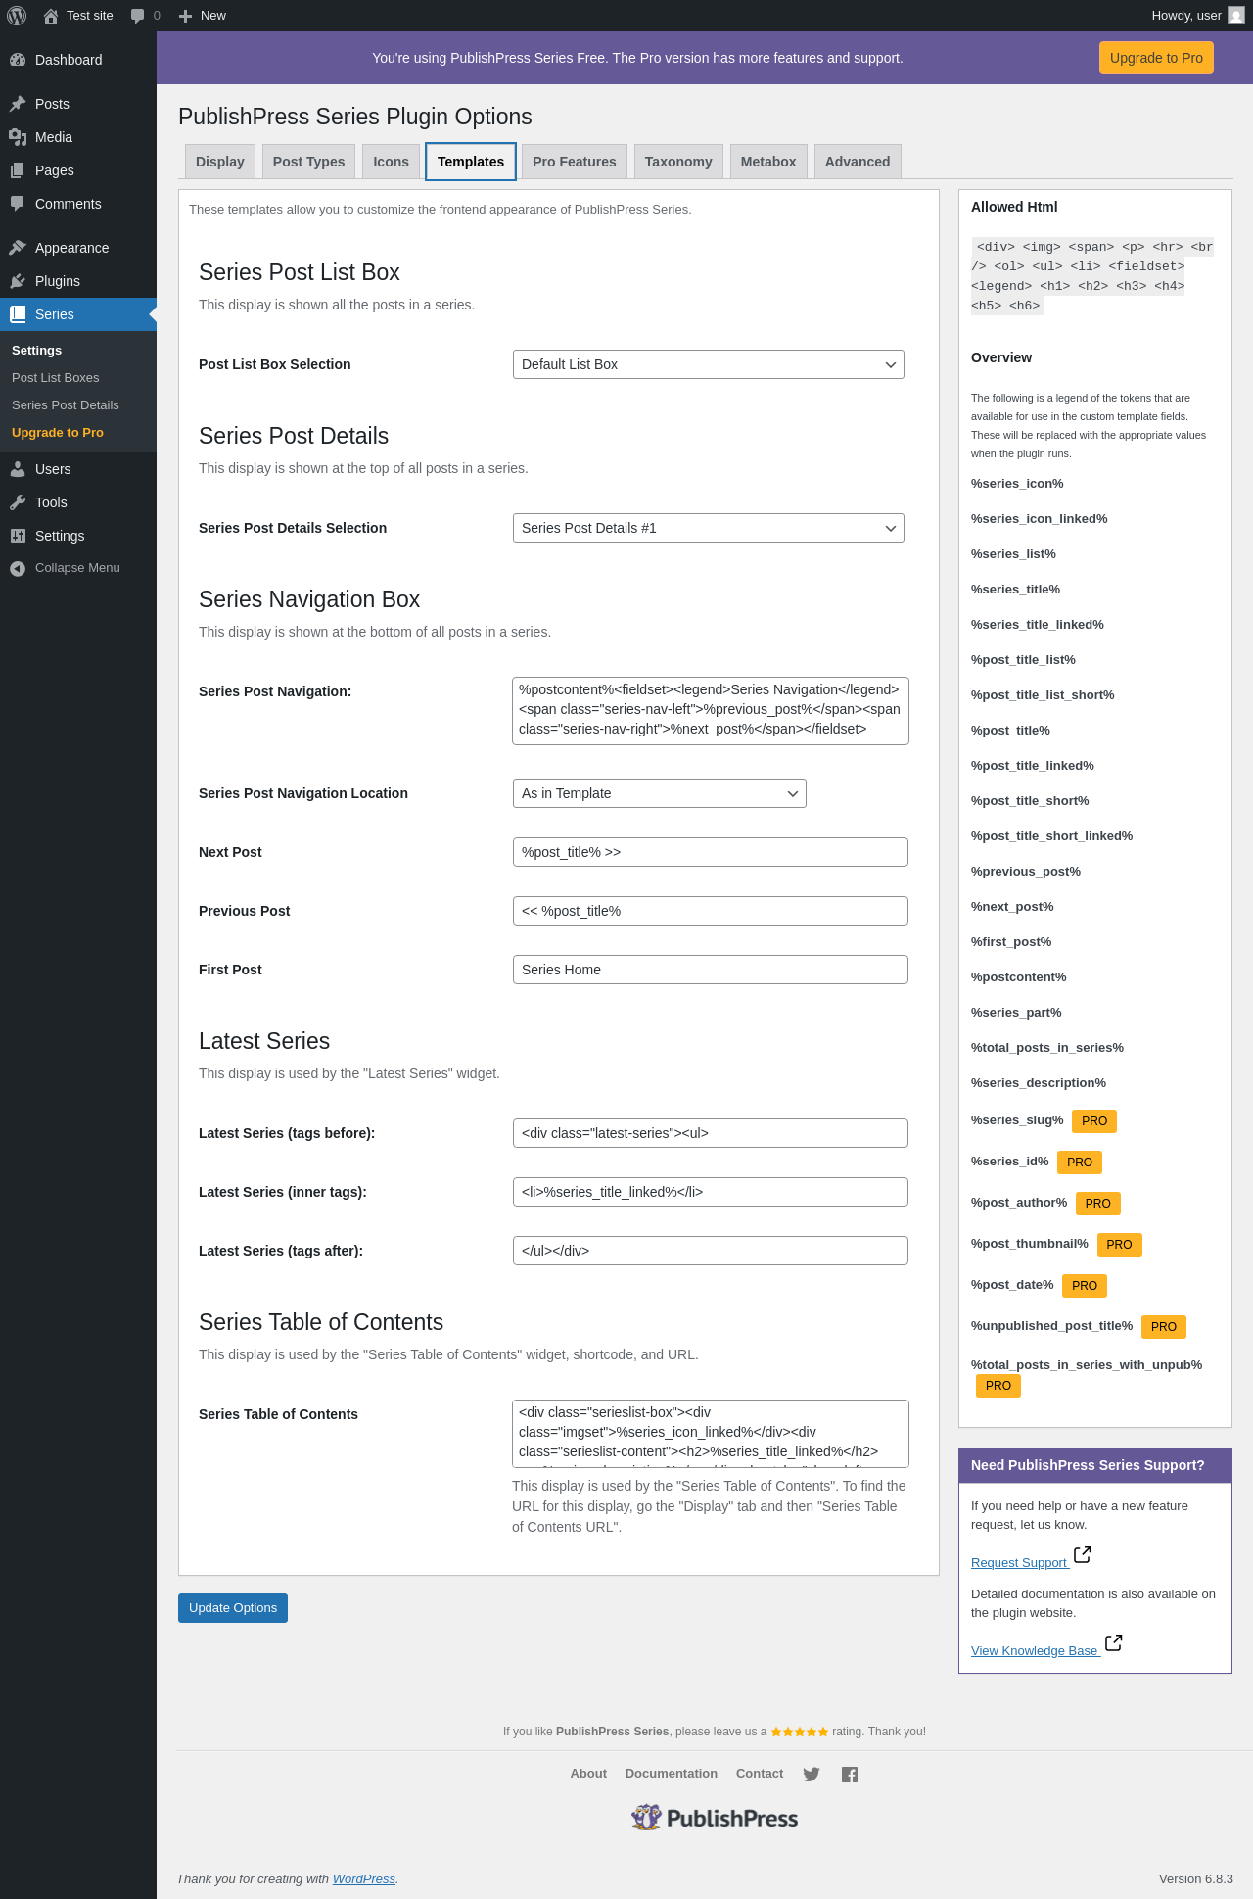The height and width of the screenshot is (1899, 1253).
Task: Click the Series book icon
Action: click(x=18, y=314)
